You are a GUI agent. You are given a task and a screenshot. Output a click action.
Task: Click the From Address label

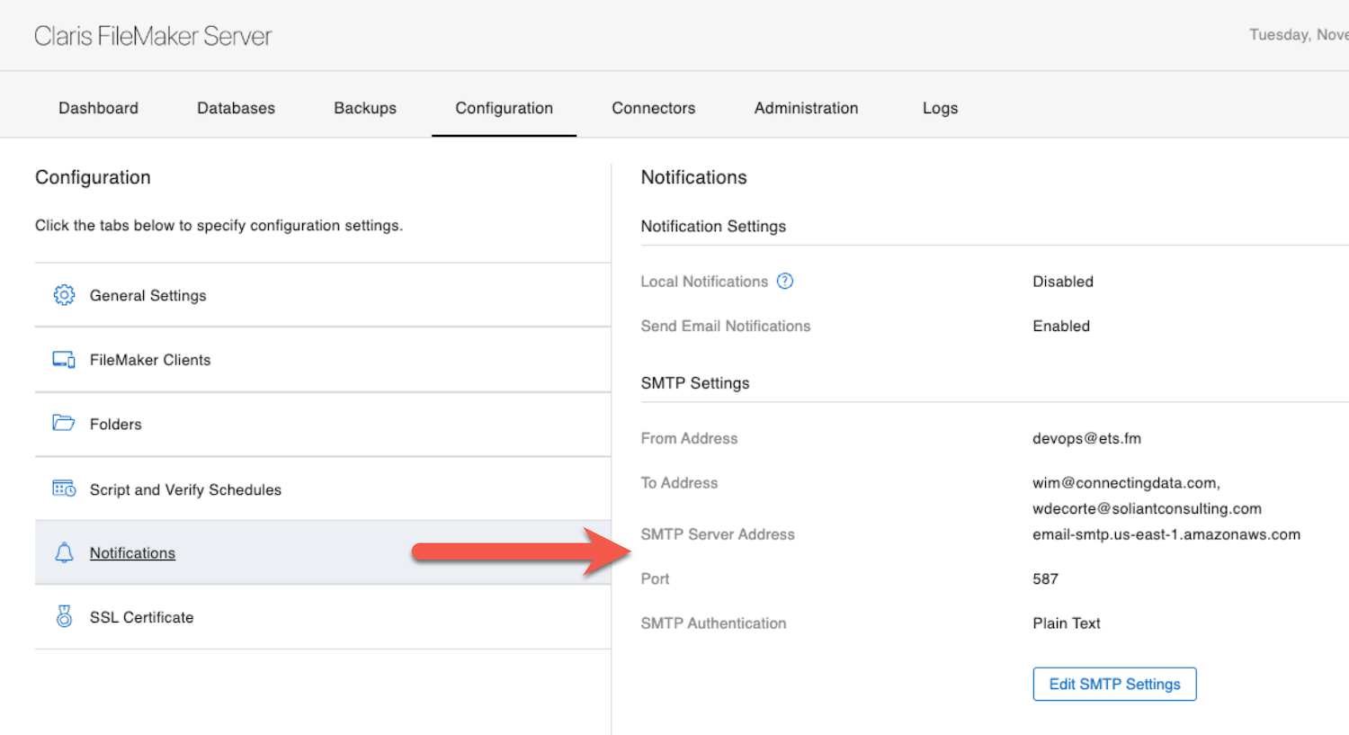(x=689, y=438)
